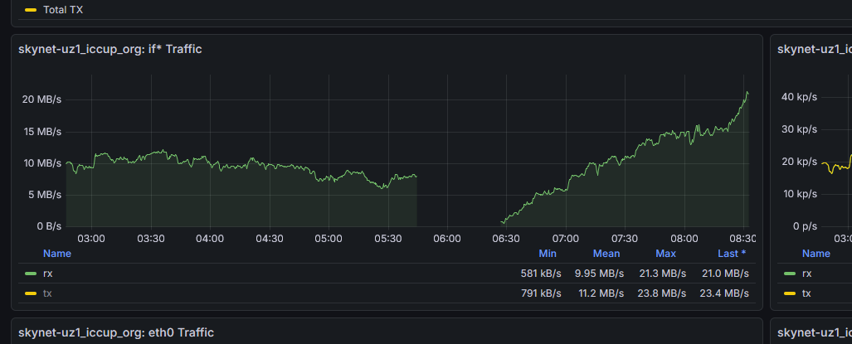Click the 03:00 time axis label in if* Traffic
The height and width of the screenshot is (344, 852).
[x=91, y=239]
